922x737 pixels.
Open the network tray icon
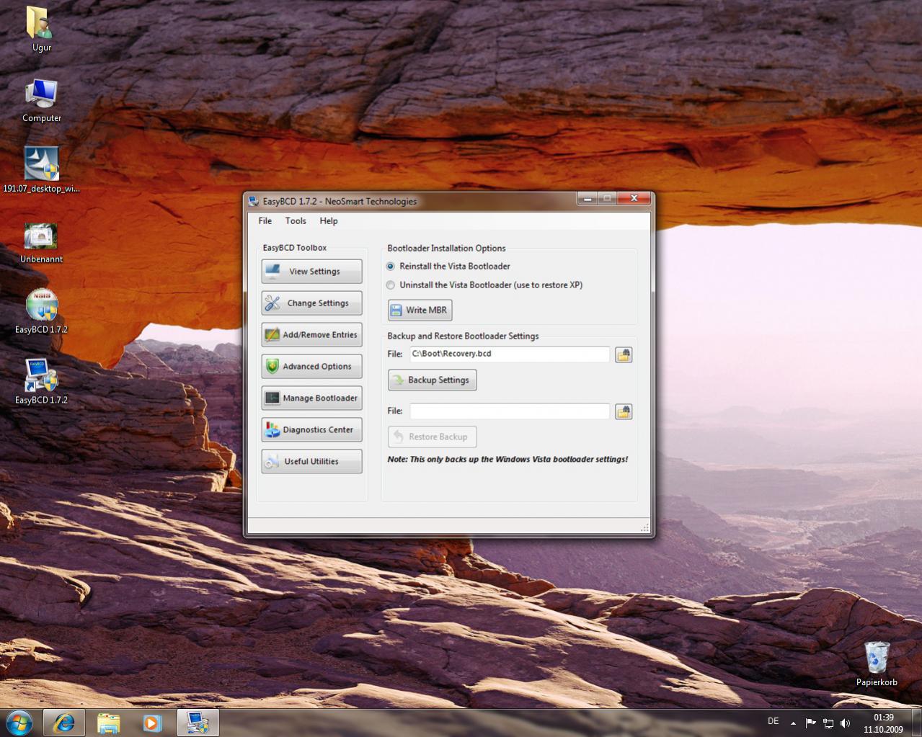(x=828, y=723)
